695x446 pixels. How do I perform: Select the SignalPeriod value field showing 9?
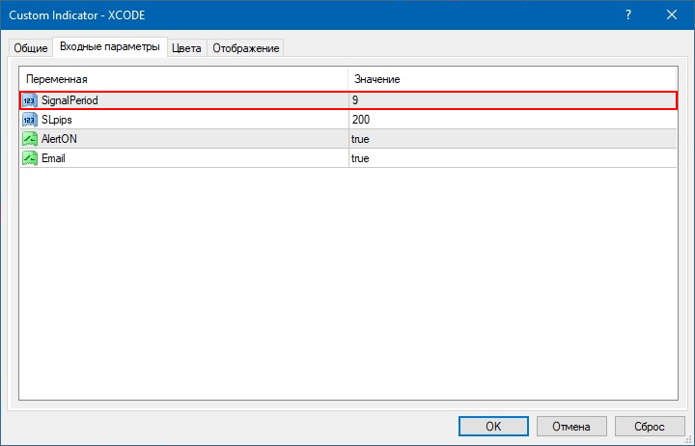click(512, 99)
